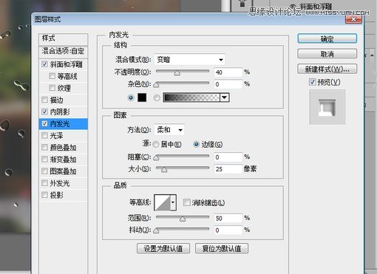Toggle the 内阴影 style checkbox
Screen dimensions: 377x274
[44, 112]
